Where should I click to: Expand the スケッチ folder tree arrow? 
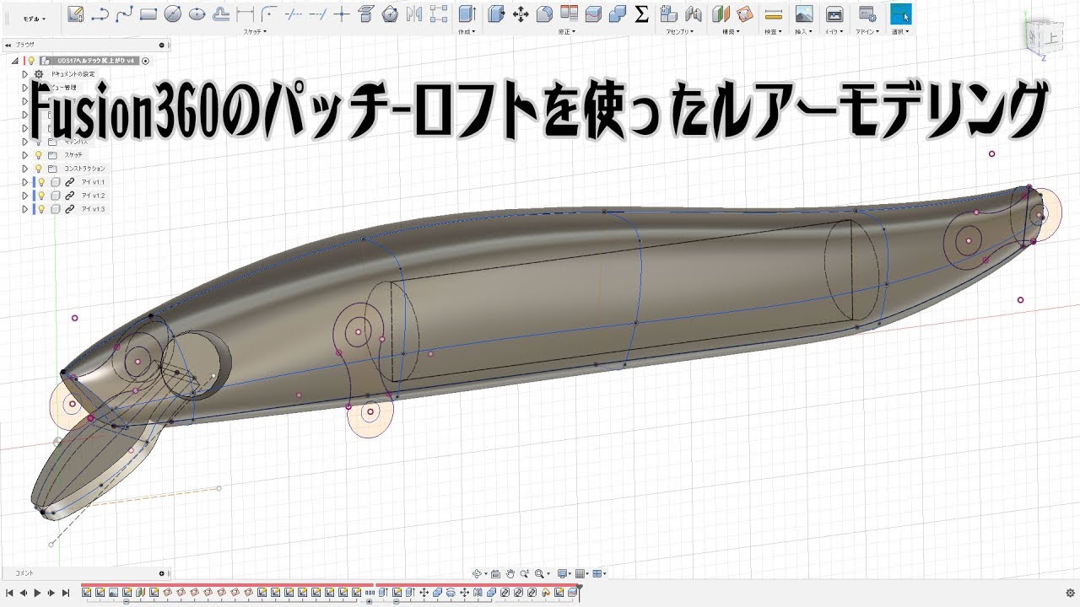25,155
